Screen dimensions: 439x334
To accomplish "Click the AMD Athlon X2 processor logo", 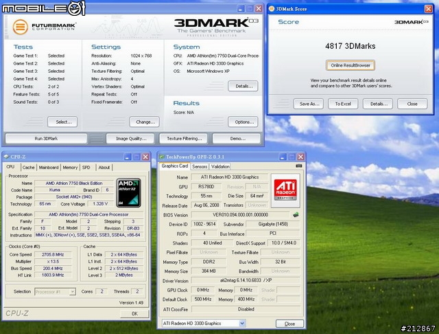I will coord(128,192).
